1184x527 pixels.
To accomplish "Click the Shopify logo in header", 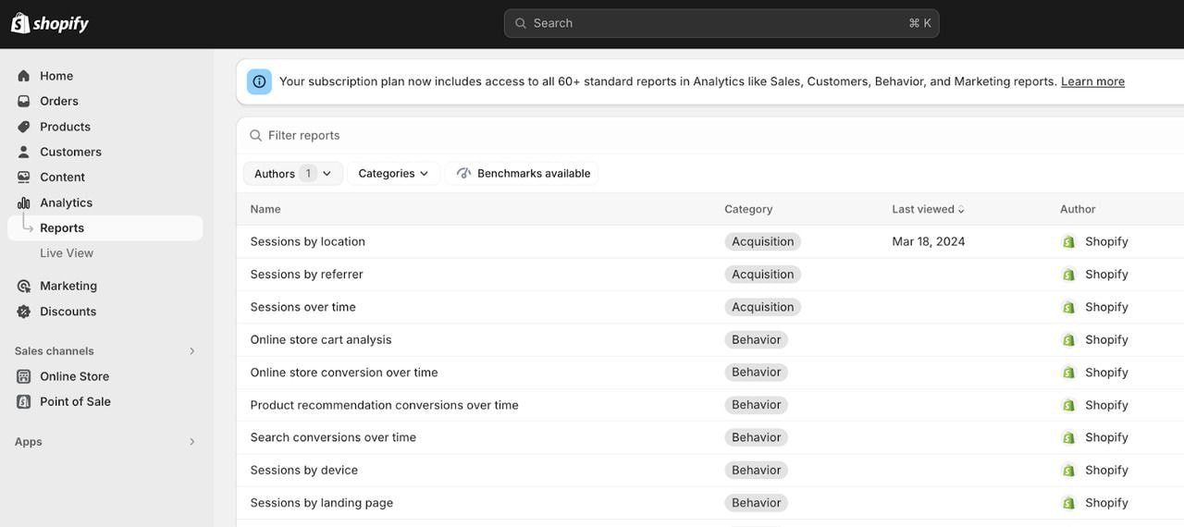I will (x=50, y=23).
